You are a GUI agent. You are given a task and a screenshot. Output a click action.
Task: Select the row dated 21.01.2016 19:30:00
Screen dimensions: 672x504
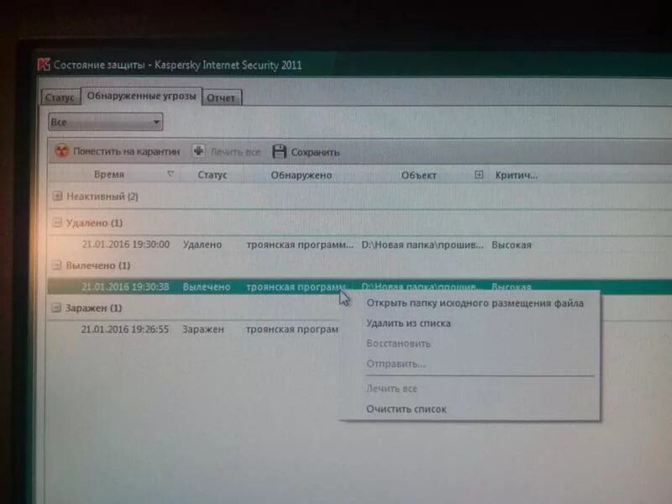pyautogui.click(x=360, y=244)
